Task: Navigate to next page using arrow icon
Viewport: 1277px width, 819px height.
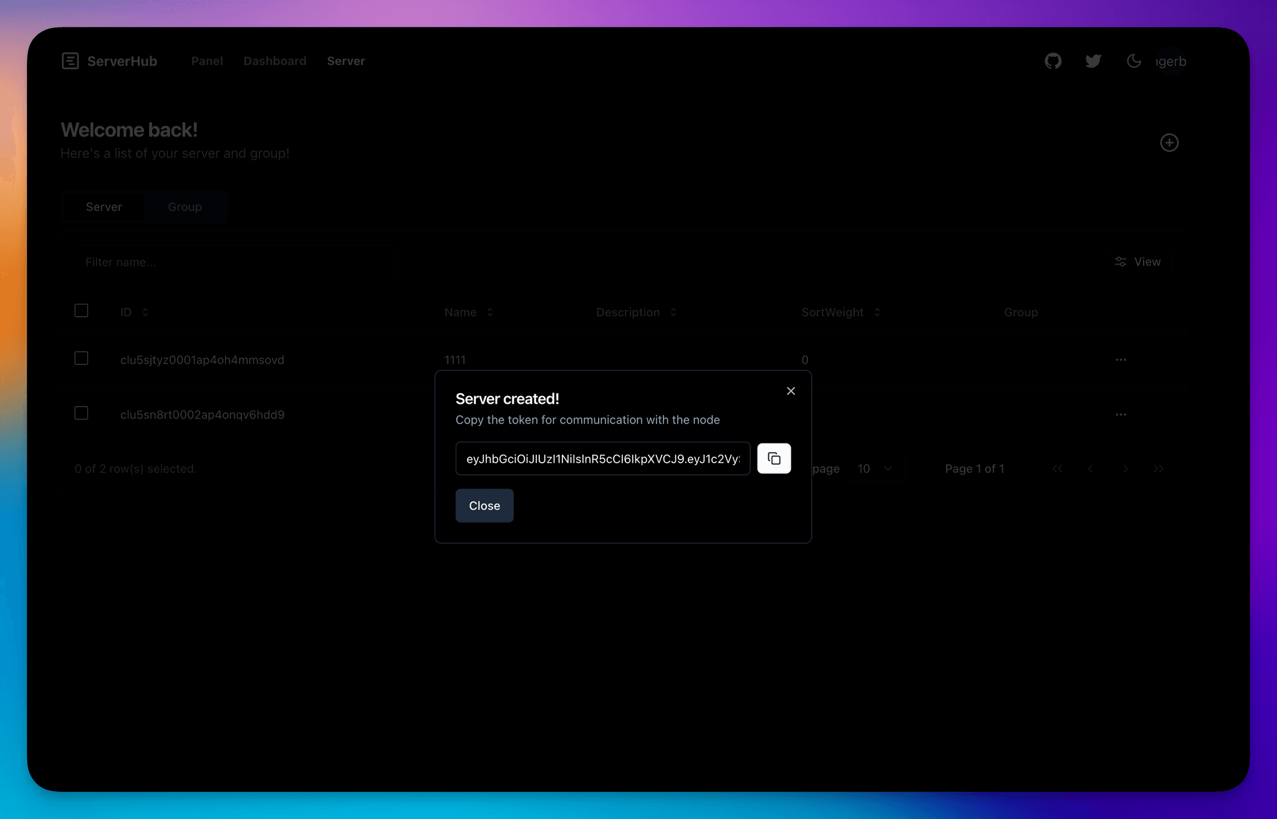Action: click(1124, 468)
